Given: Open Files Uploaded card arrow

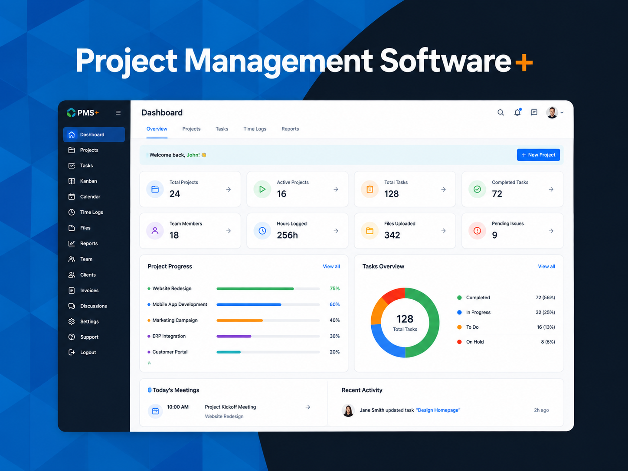Looking at the screenshot, I should (444, 231).
